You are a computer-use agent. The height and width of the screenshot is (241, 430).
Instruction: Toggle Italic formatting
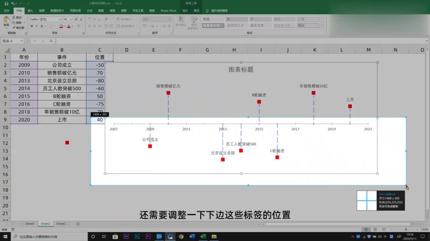pos(37,26)
